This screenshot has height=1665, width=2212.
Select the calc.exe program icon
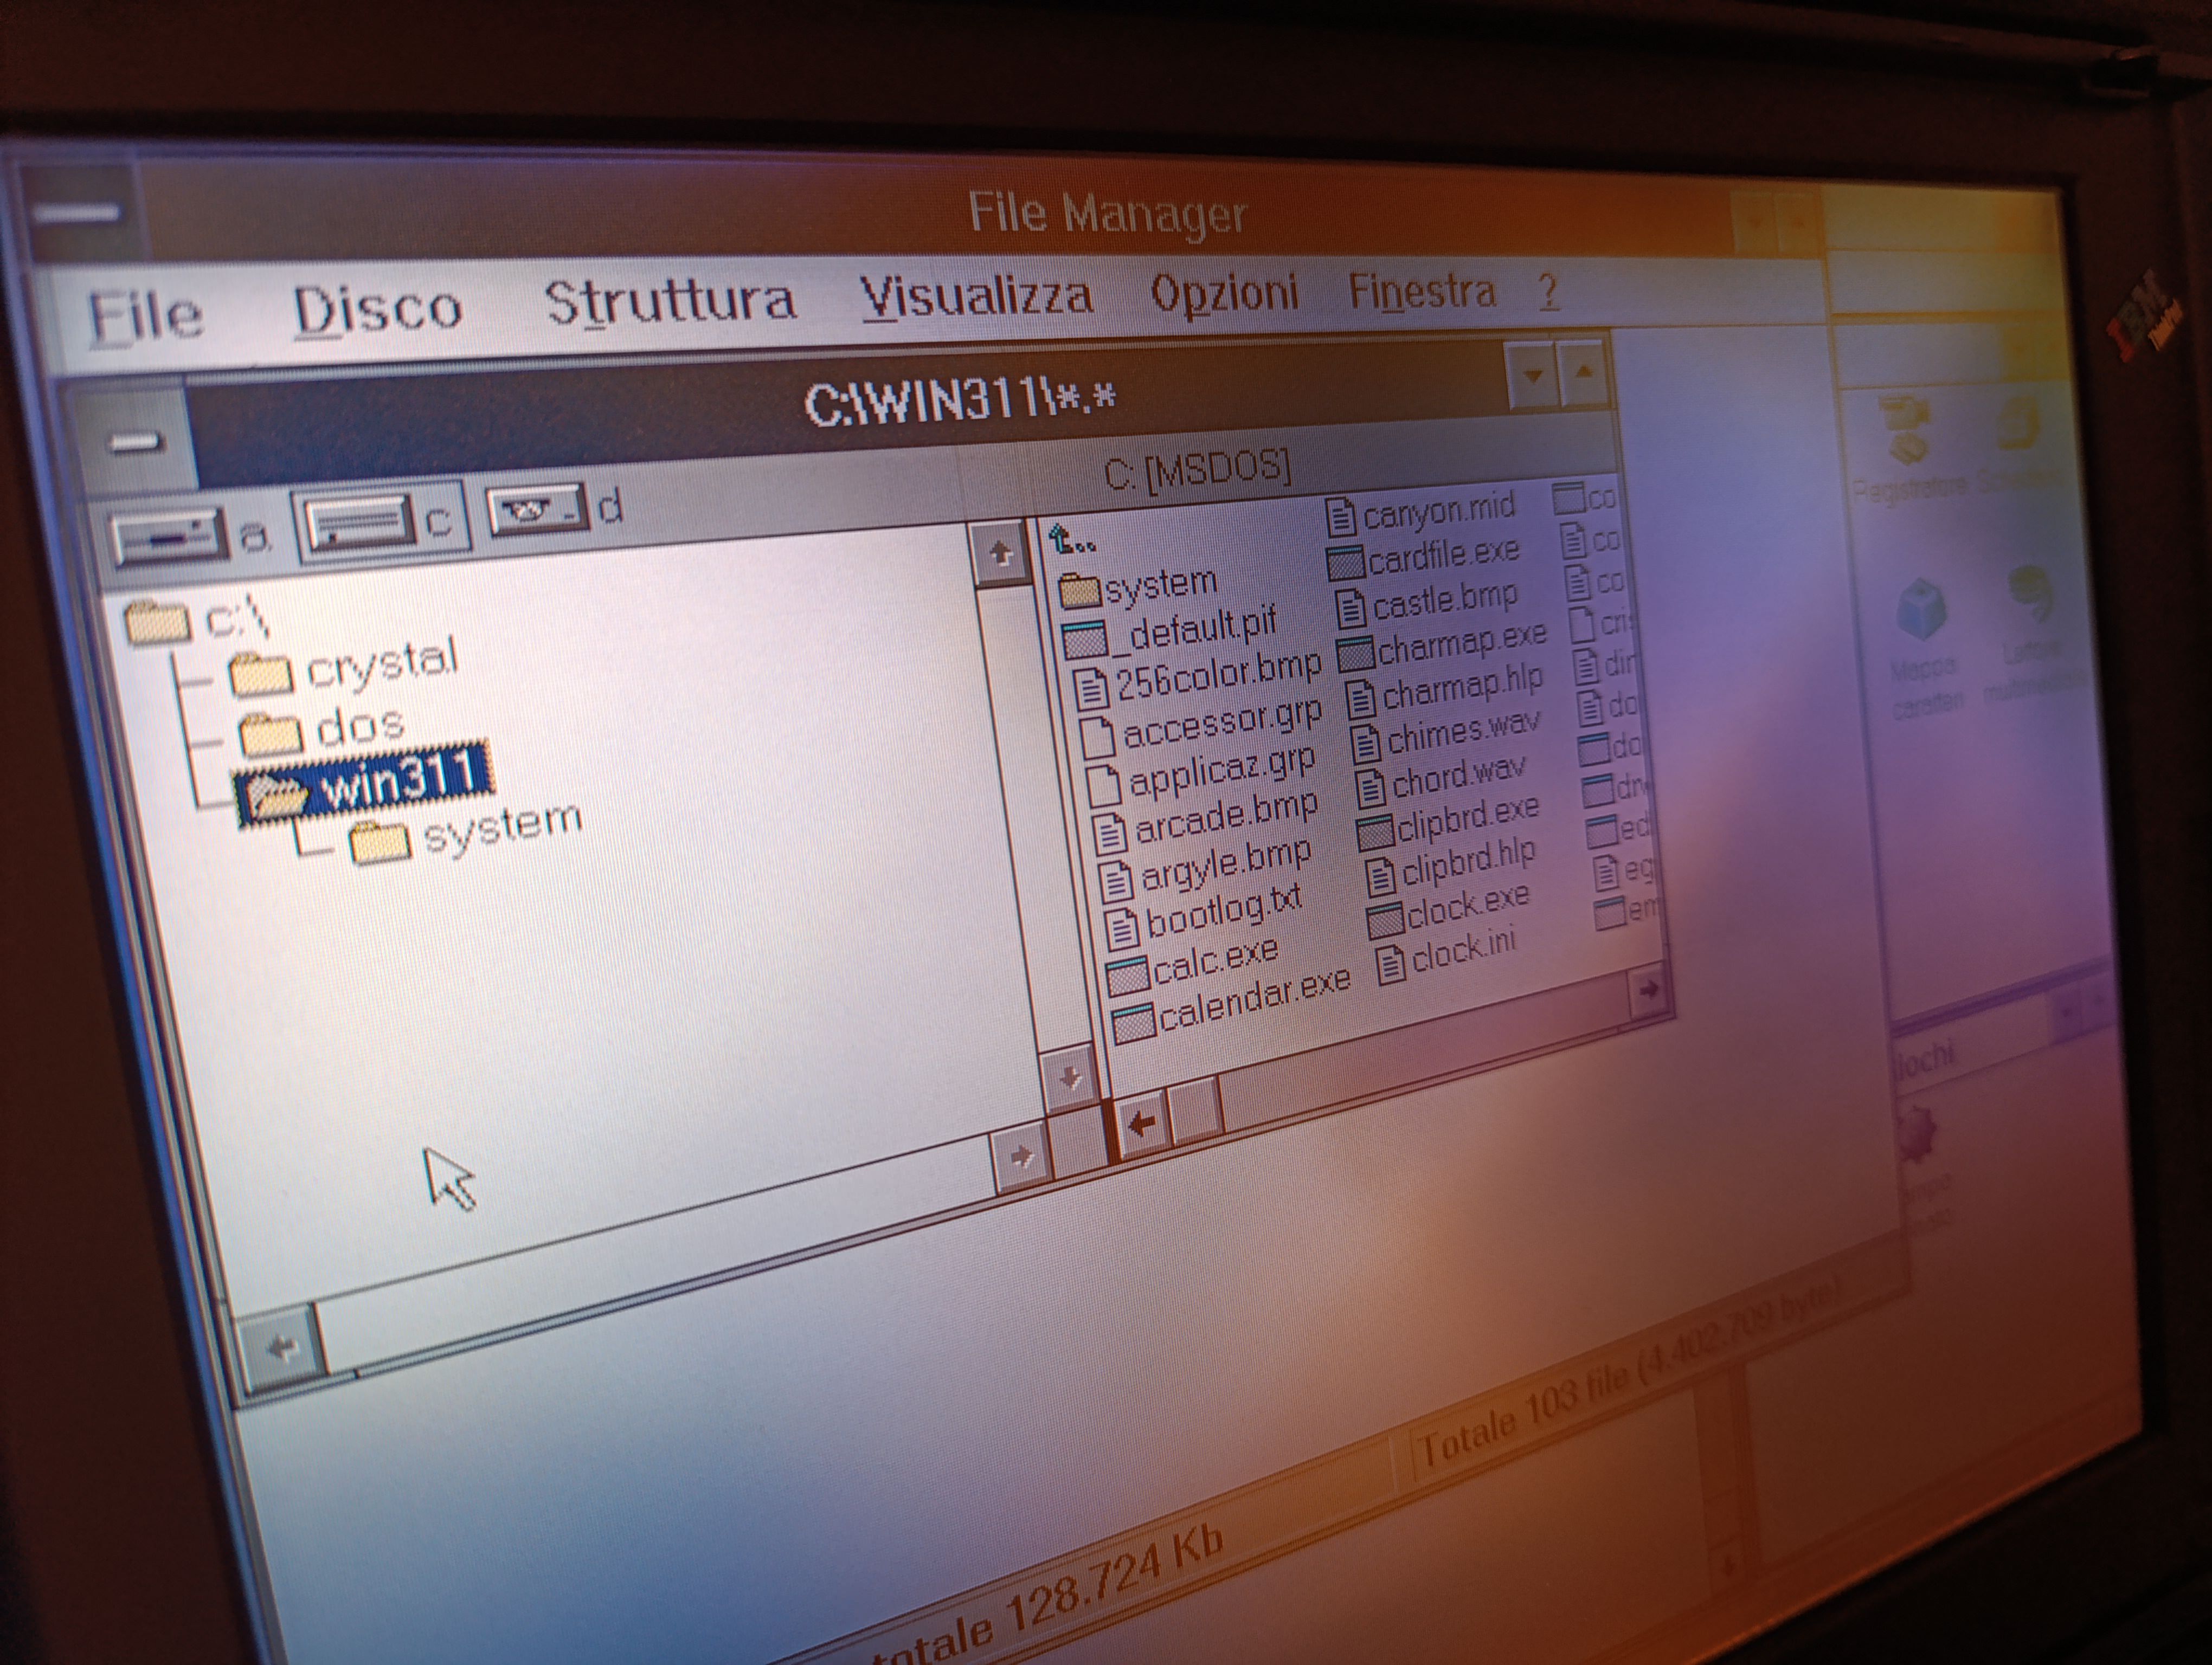click(1128, 977)
